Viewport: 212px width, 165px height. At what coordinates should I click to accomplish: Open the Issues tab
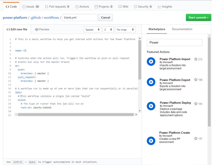point(31,6)
